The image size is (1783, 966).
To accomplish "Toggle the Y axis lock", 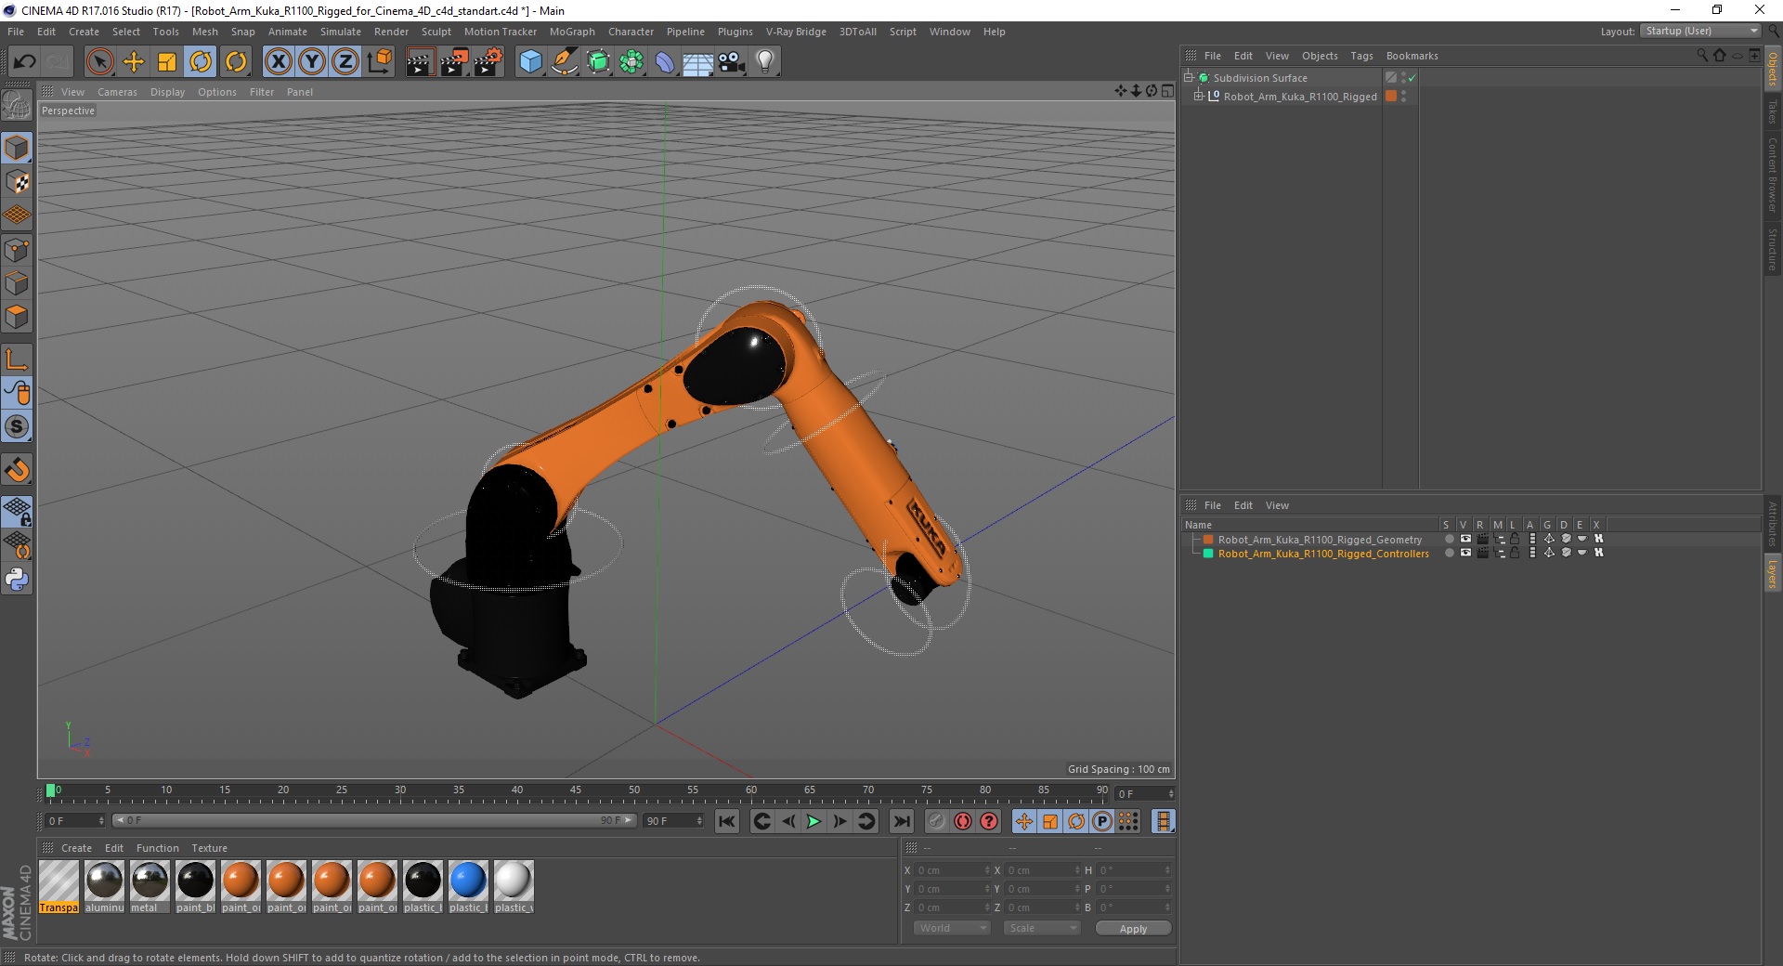I will click(312, 62).
